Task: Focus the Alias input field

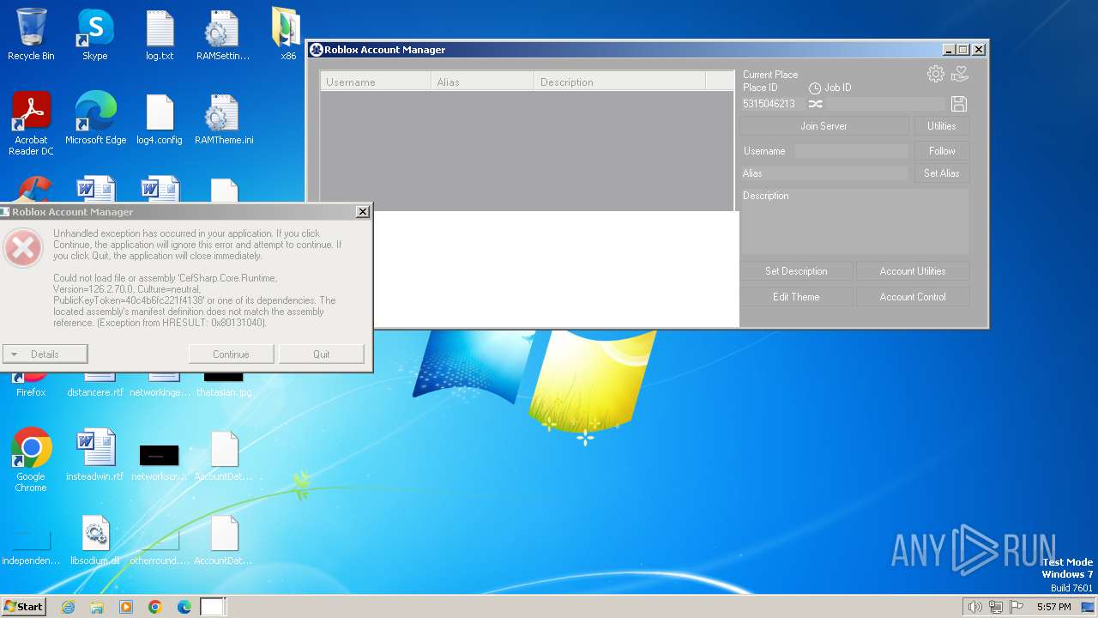Action: [836, 173]
